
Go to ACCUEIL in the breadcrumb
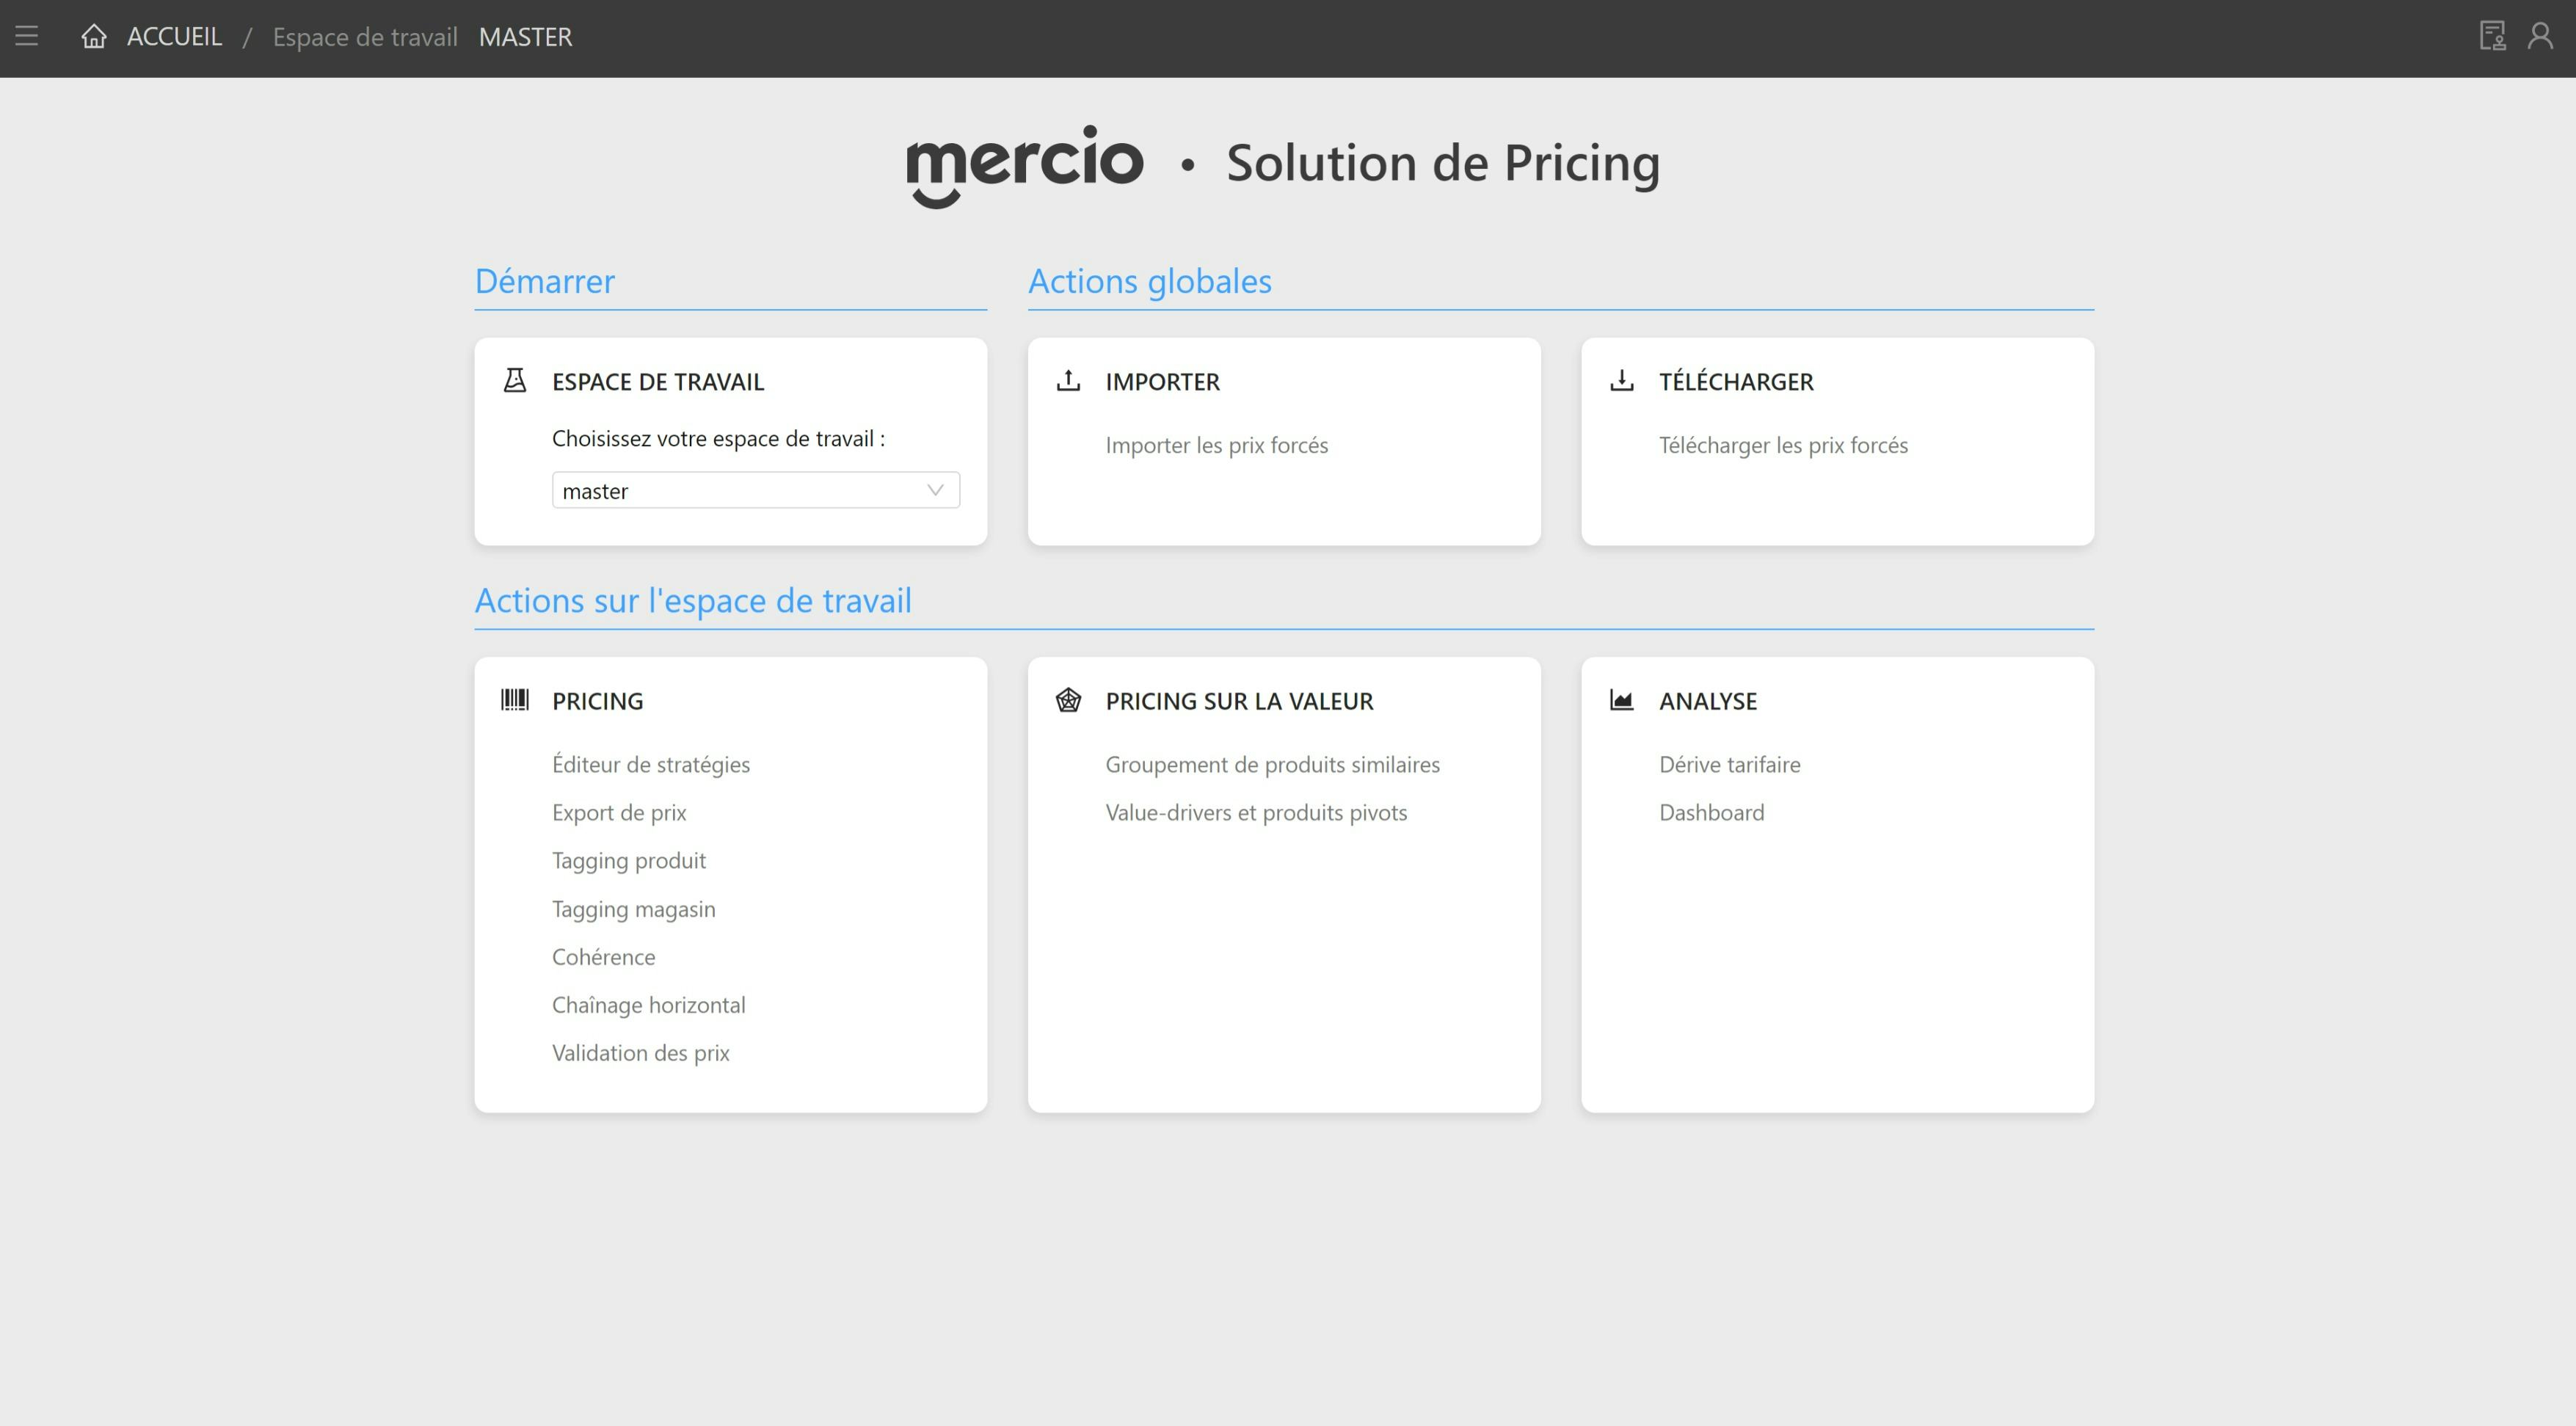[174, 37]
